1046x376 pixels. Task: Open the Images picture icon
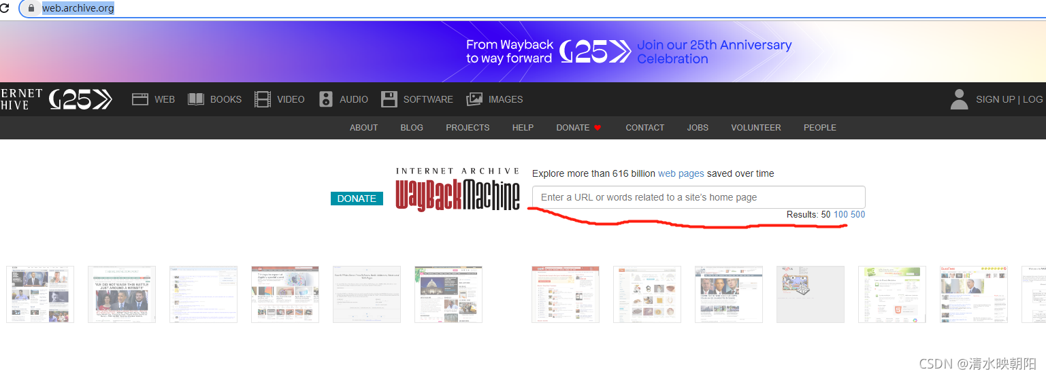(474, 99)
